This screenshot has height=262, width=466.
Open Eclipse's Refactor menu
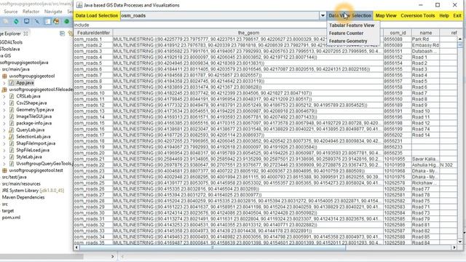(31, 12)
